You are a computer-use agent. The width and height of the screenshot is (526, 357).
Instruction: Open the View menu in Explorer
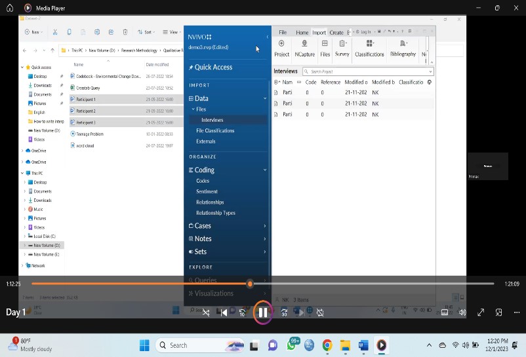171,32
